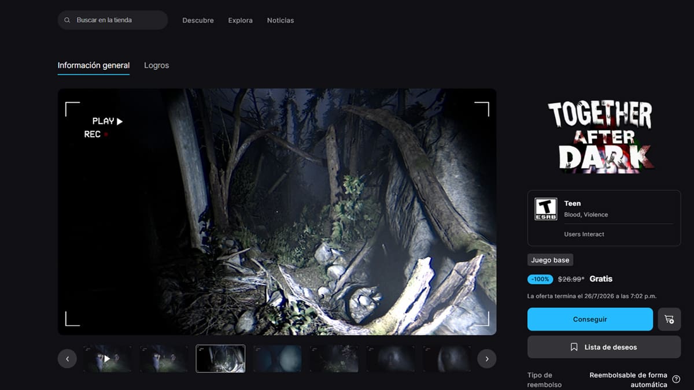The width and height of the screenshot is (694, 390).
Task: Switch to the Información general tab
Action: point(94,65)
